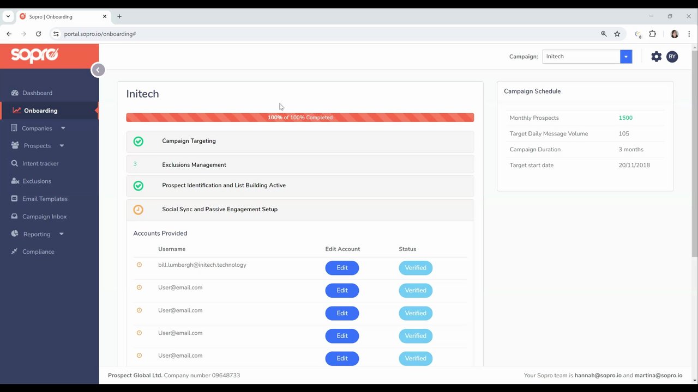This screenshot has width=698, height=392.
Task: Click the Edit Account column header
Action: 342,249
